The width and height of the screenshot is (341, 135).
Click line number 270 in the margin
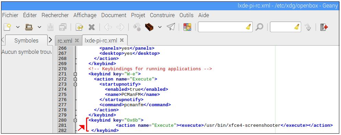[63, 69]
